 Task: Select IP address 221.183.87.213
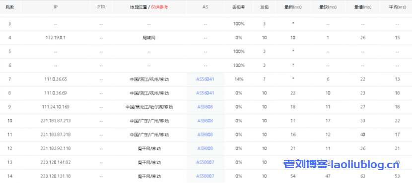(56, 121)
